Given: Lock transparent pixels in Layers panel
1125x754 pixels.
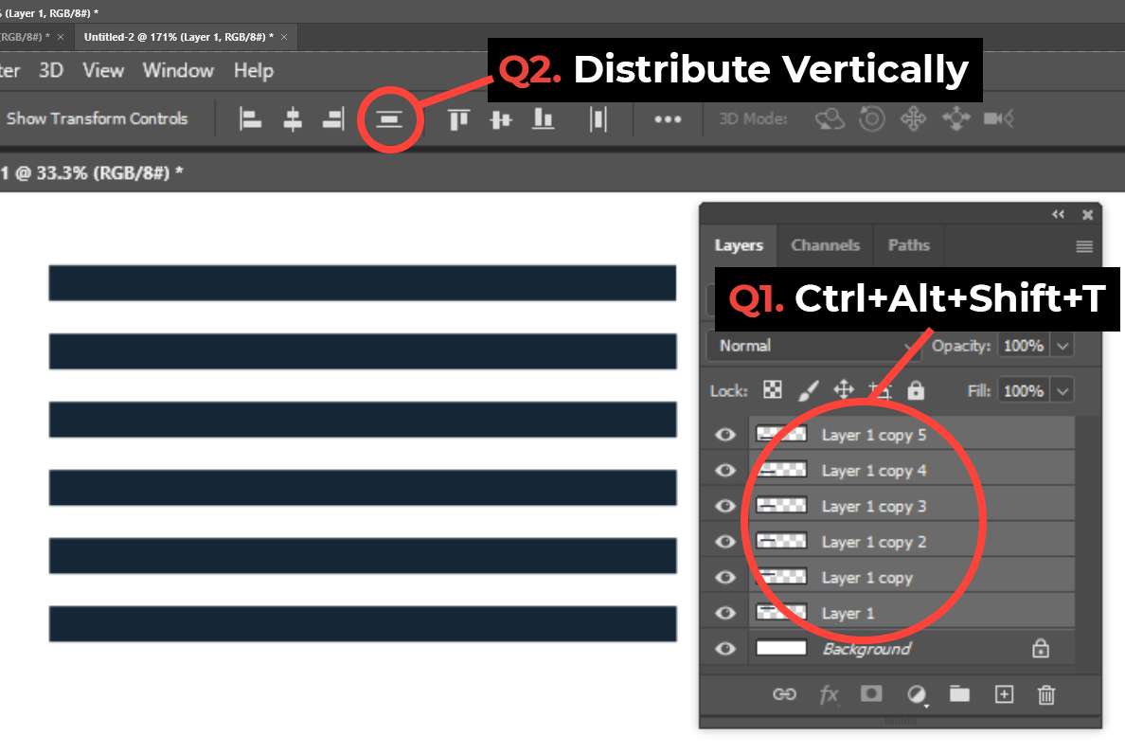Looking at the screenshot, I should 773,390.
